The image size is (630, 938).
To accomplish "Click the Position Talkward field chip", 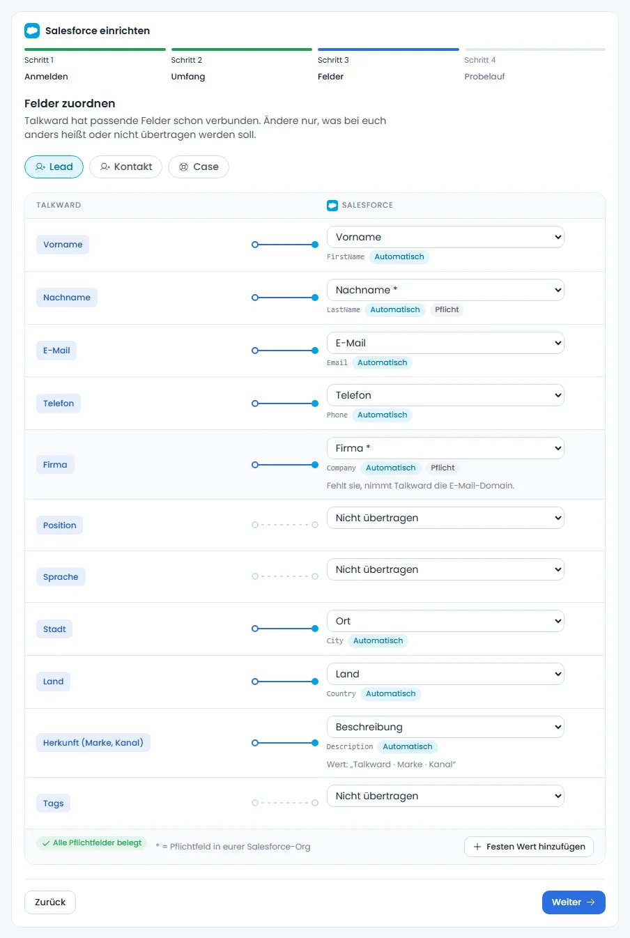I will 59,525.
